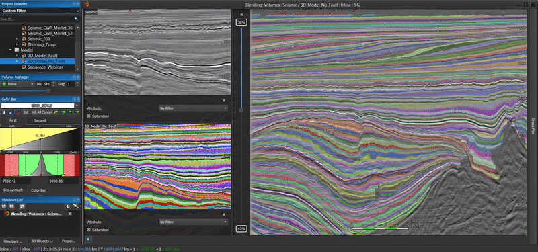Click the Seismic_F03 volume icon
The height and width of the screenshot is (252, 538).
click(24, 39)
